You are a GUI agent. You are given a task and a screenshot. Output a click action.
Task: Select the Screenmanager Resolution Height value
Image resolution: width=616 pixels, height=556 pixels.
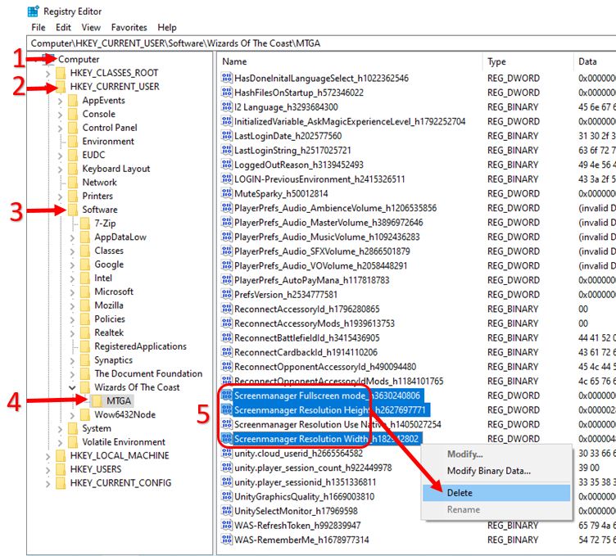point(329,410)
